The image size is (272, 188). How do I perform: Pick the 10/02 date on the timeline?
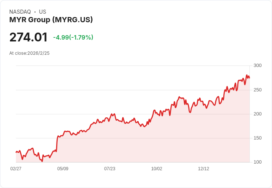[157, 169]
